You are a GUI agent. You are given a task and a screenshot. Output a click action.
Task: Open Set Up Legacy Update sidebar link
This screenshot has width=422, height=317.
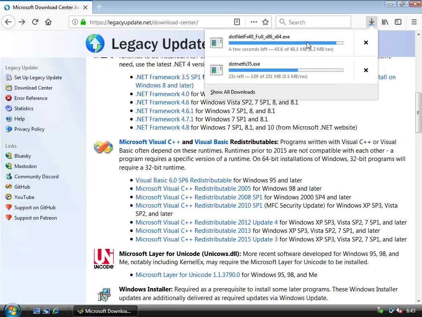(x=38, y=78)
